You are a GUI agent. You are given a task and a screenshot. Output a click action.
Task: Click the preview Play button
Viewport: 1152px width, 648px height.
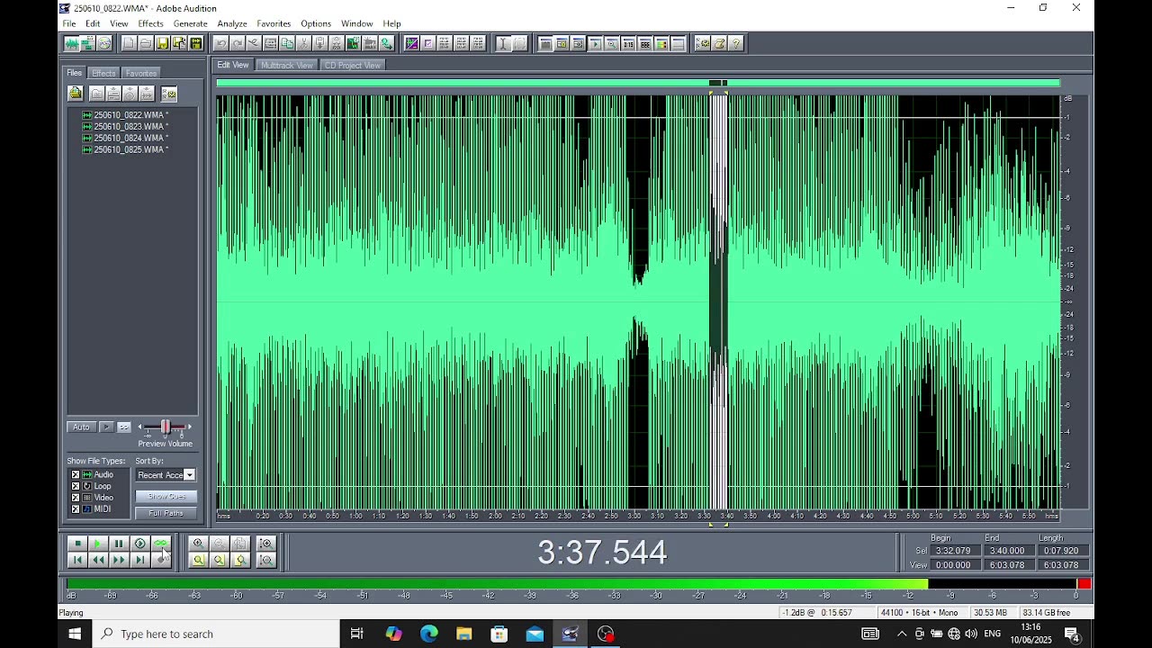[x=106, y=427]
